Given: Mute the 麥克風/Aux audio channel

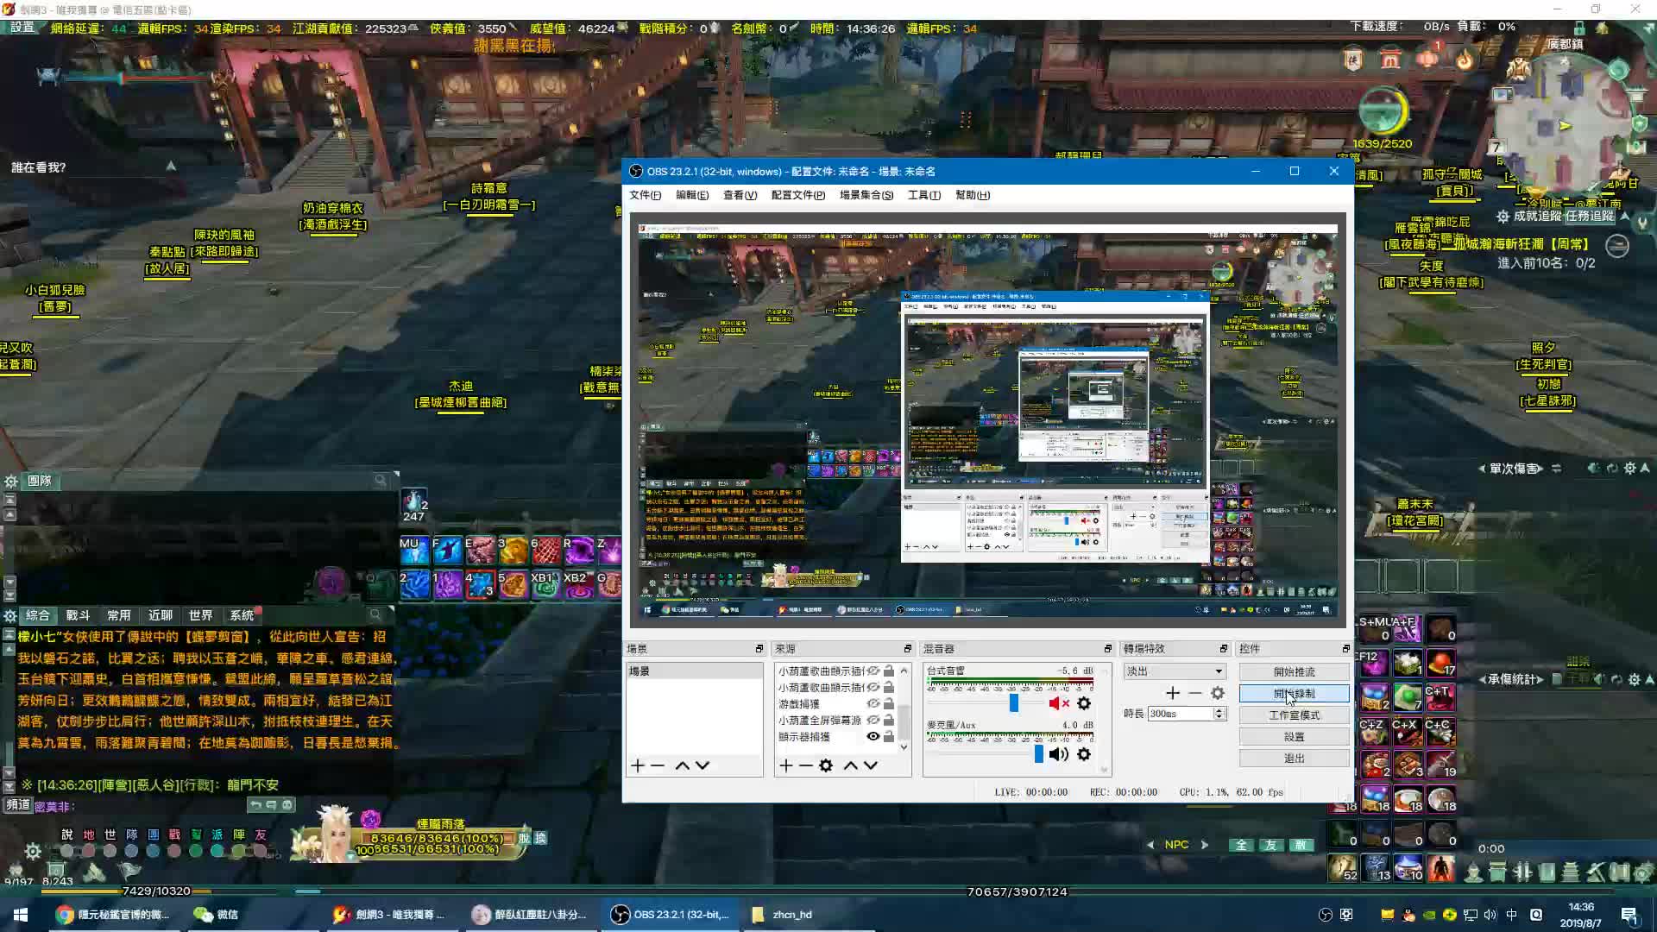Looking at the screenshot, I should click(x=1059, y=754).
